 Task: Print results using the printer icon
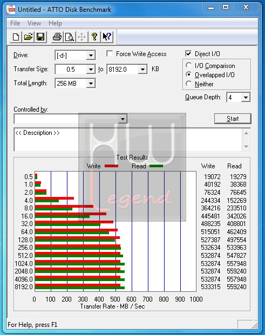(x=57, y=37)
